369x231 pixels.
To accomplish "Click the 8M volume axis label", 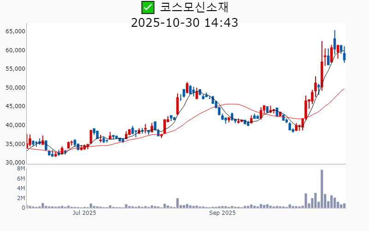I will coord(20,169).
